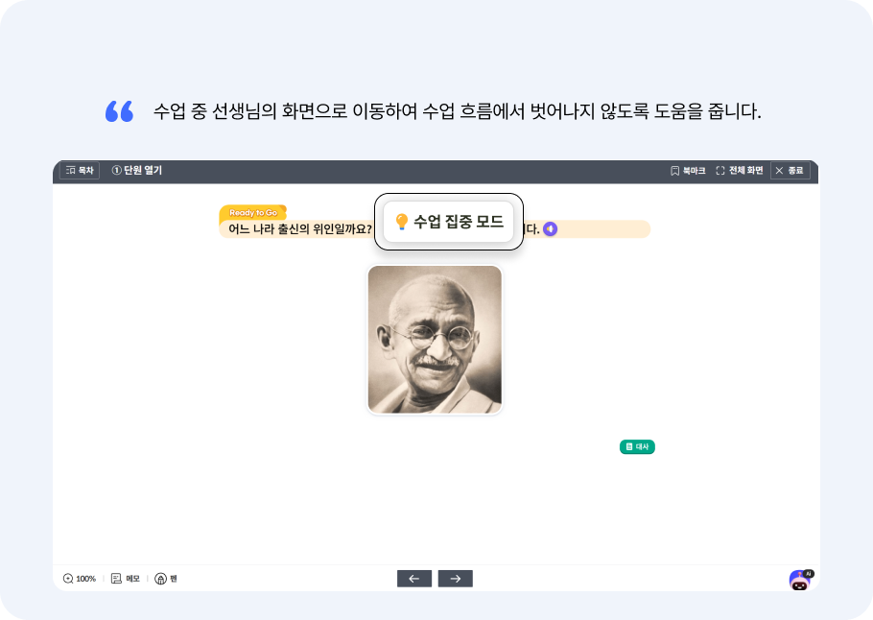Return to previous page with back arrow
The height and width of the screenshot is (620, 873).
coord(413,578)
